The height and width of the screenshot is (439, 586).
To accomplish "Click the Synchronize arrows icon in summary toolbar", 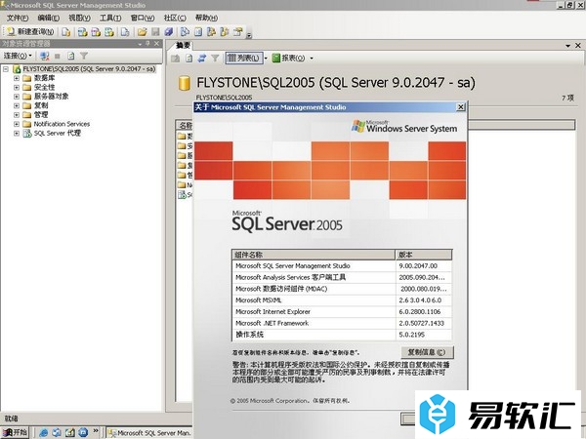I will pyautogui.click(x=202, y=59).
